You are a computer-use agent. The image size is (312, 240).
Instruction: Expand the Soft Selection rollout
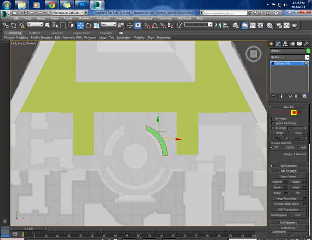pyautogui.click(x=288, y=166)
